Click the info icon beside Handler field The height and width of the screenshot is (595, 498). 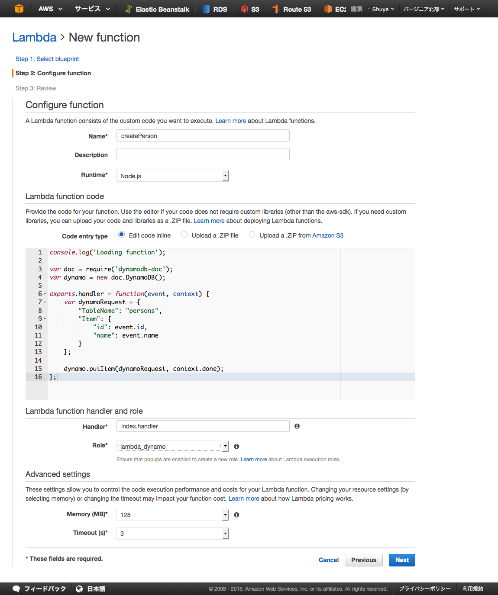297,426
